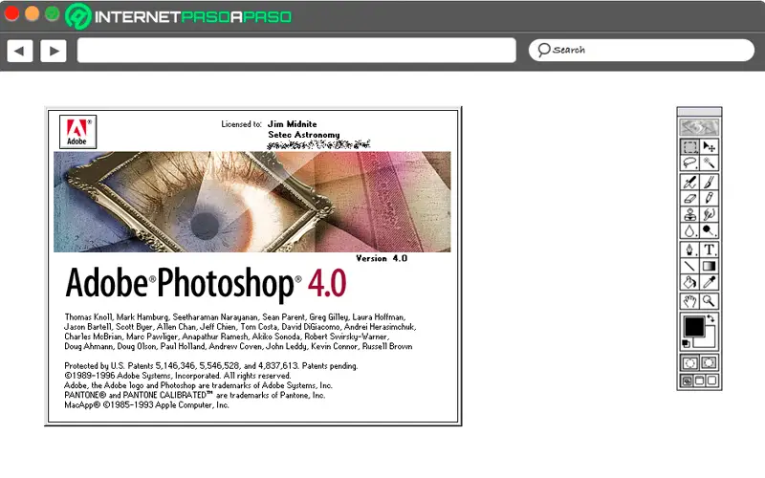Select the Rubber Stamp tool

(x=689, y=214)
